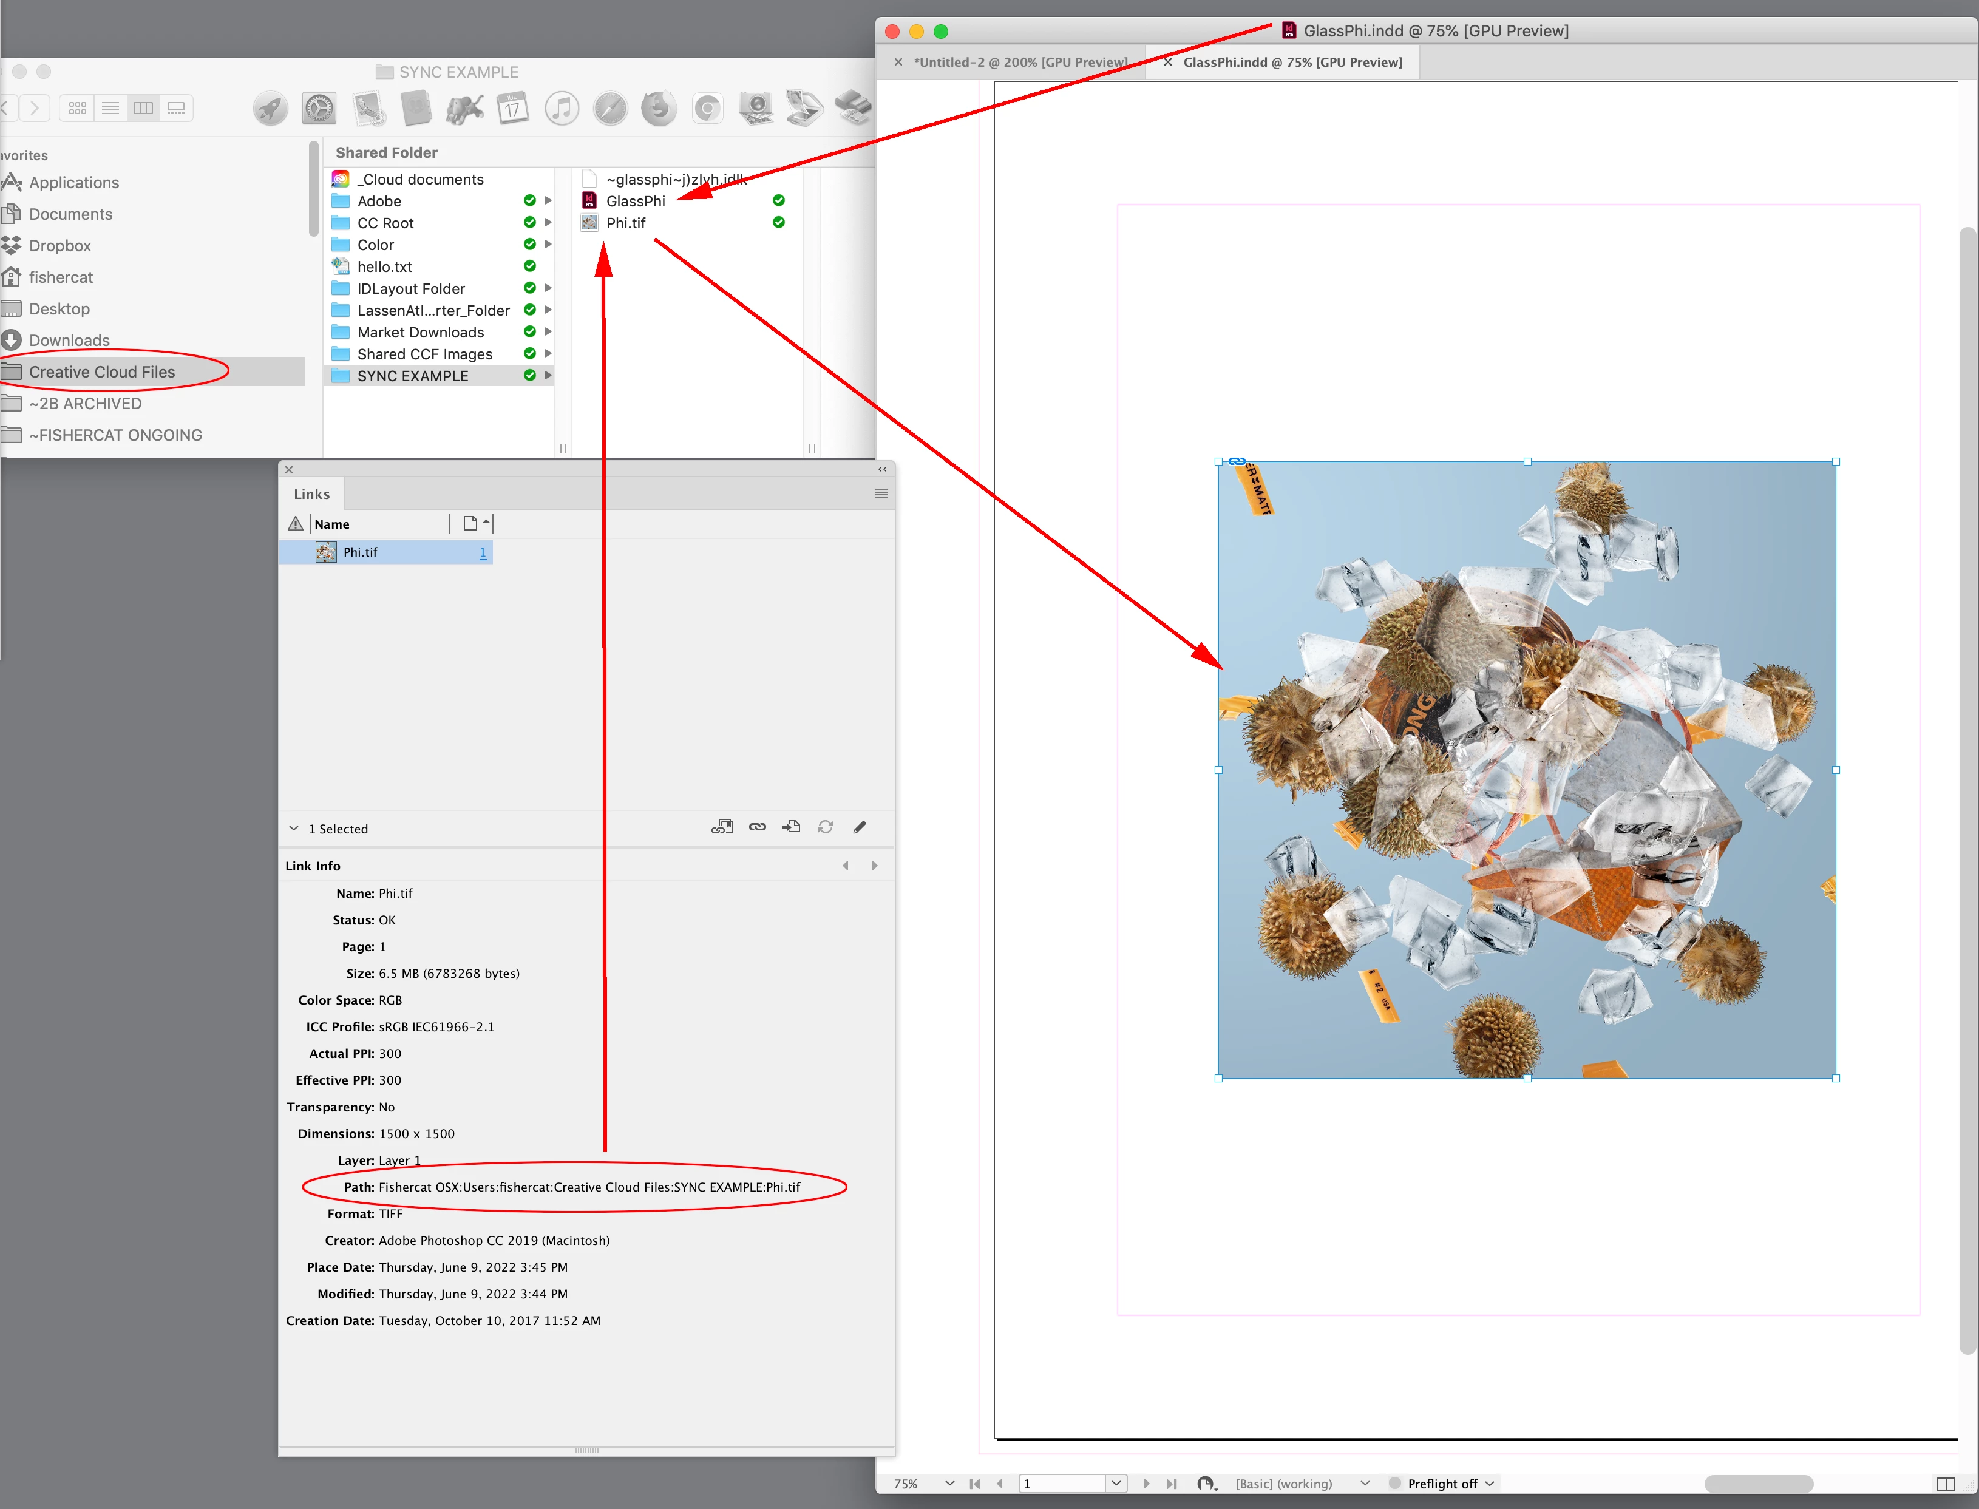Click Relink from CC Libraries icon
This screenshot has height=1509, width=1979.
[722, 827]
